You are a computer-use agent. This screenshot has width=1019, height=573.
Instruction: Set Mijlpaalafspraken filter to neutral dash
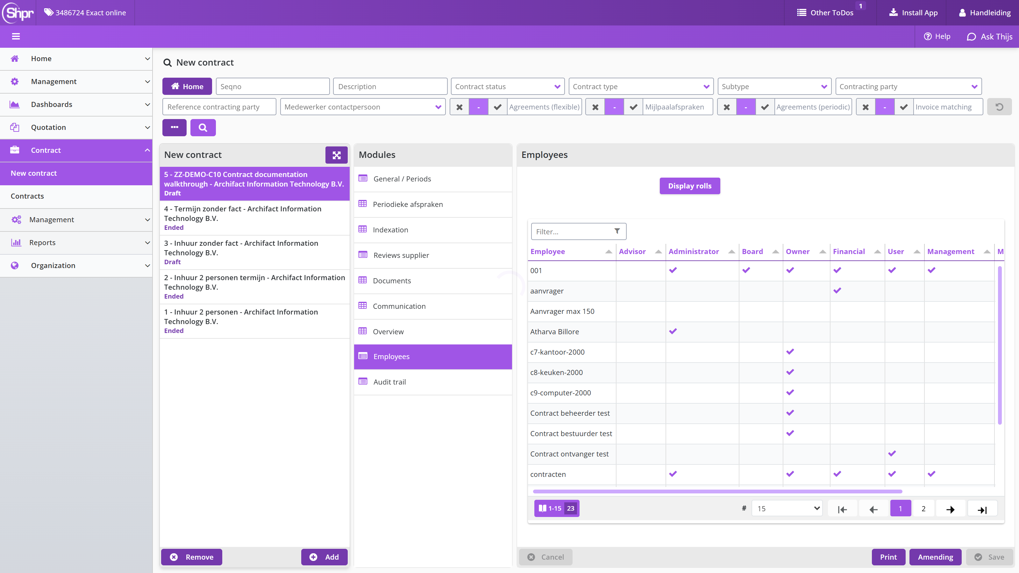click(x=614, y=107)
